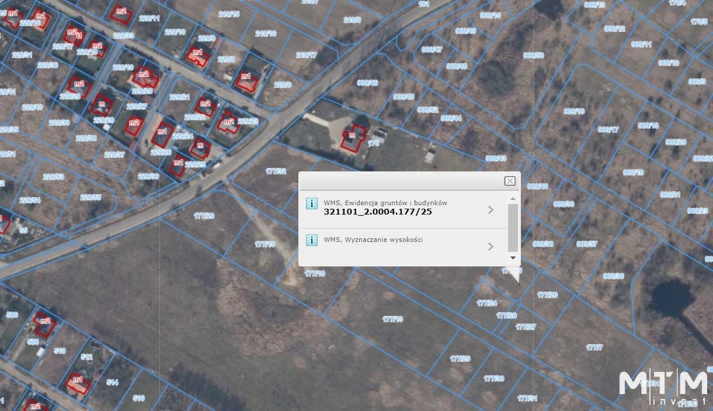
Task: Open parcel ID 321101_2.0004.177/25 entry
Action: click(x=378, y=212)
